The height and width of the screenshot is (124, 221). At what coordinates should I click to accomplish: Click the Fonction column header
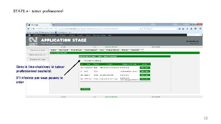click(x=109, y=64)
